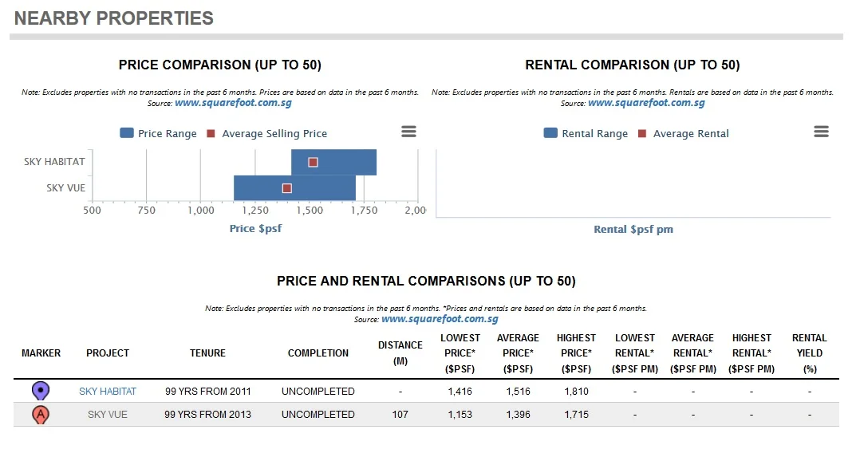Click the 1,153 lowest price cell

[460, 414]
